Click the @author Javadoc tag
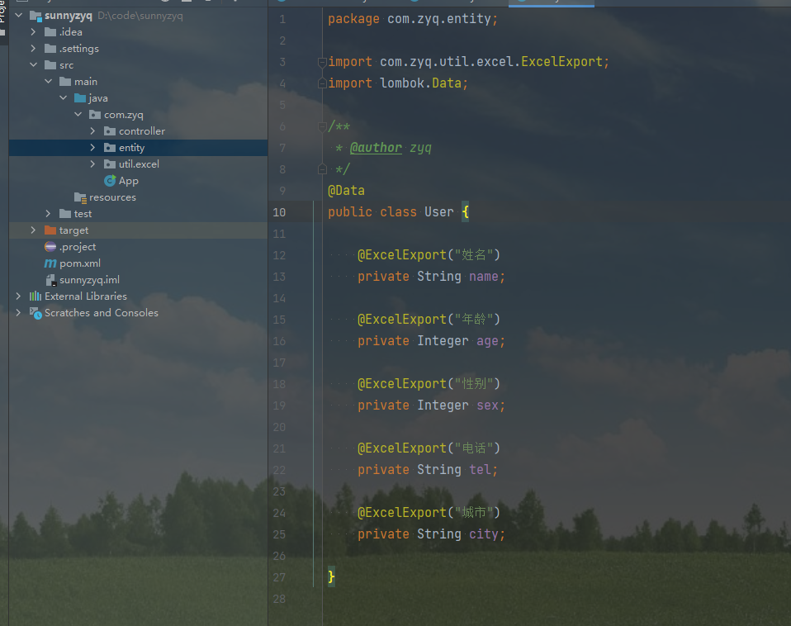The image size is (791, 626). [x=376, y=148]
